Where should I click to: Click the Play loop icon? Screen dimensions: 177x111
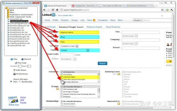(16, 63)
